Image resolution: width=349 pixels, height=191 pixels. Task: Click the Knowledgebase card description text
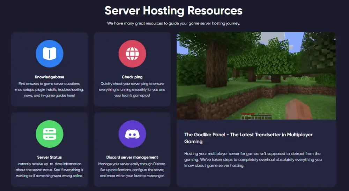[x=50, y=90]
